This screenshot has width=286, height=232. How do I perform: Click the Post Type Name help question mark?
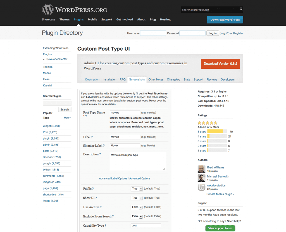[x=86, y=117]
